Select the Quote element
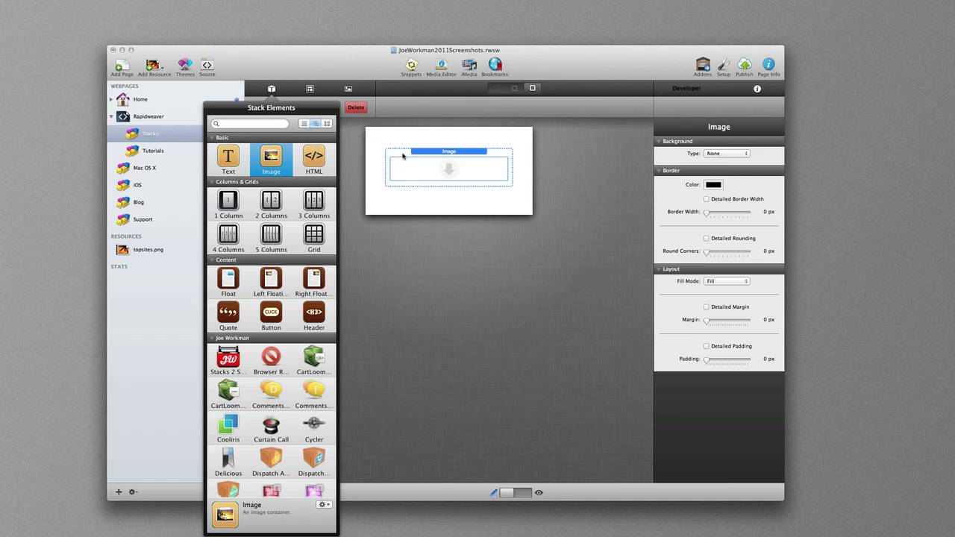 (x=228, y=315)
